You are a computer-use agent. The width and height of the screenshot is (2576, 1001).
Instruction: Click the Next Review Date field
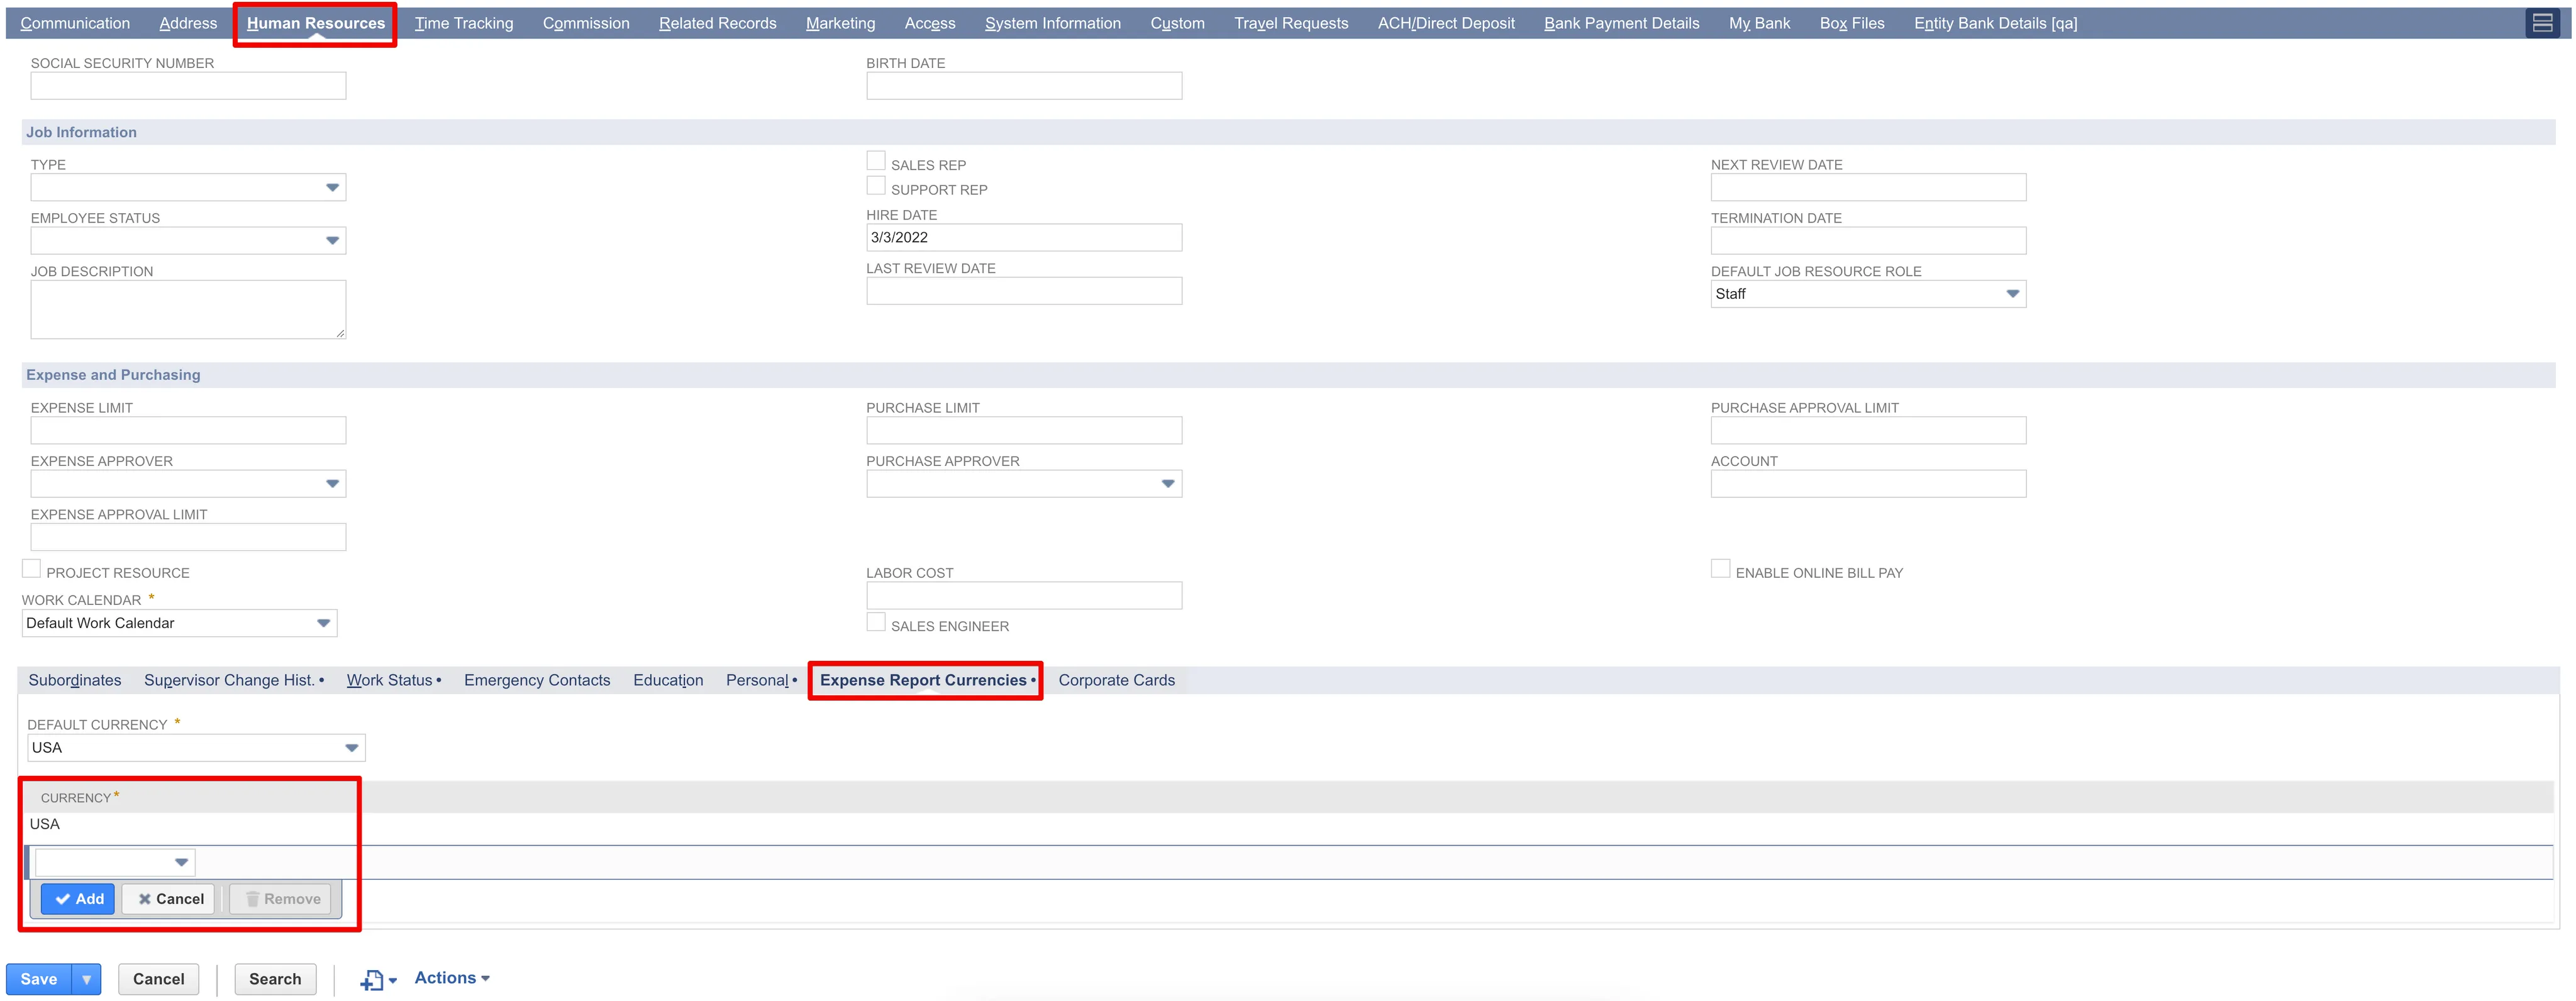pyautogui.click(x=1868, y=187)
